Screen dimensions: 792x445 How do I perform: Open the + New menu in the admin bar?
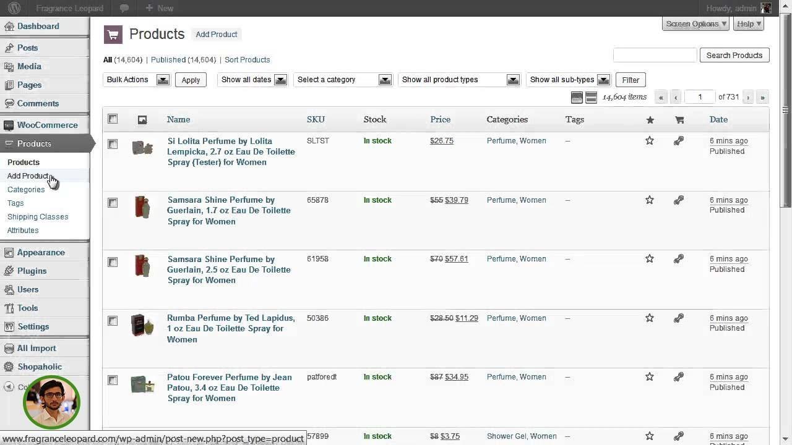[158, 8]
